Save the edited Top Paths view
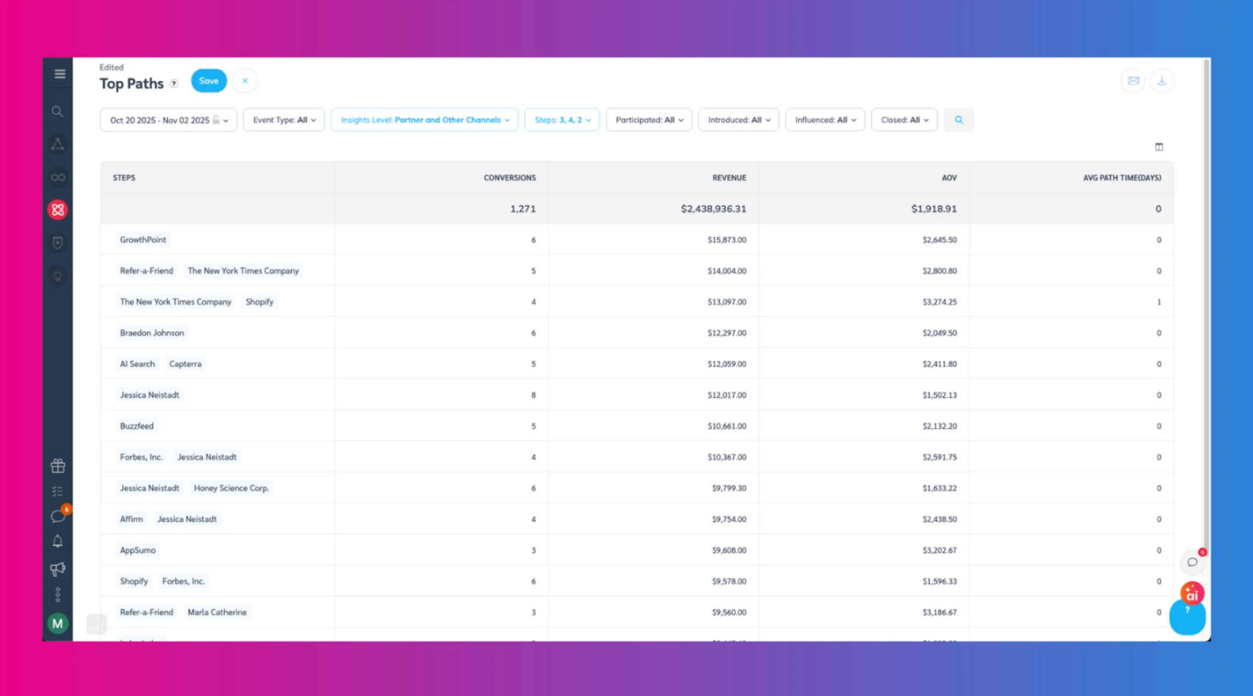 [x=208, y=80]
